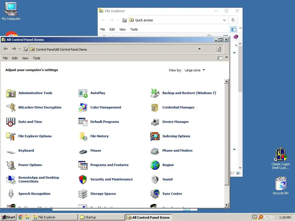Open the File Explorer Options icon

11,136
